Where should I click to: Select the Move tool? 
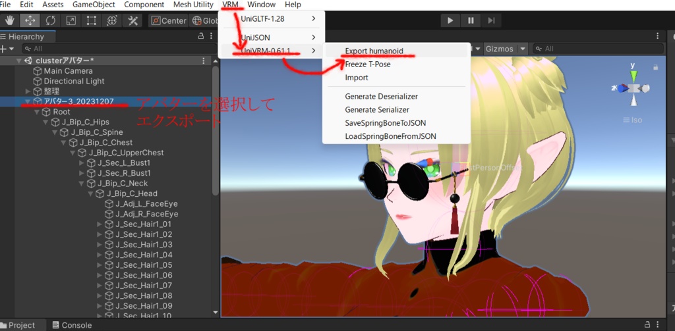(x=30, y=20)
